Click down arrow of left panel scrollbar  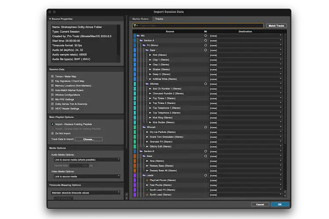[126, 198]
